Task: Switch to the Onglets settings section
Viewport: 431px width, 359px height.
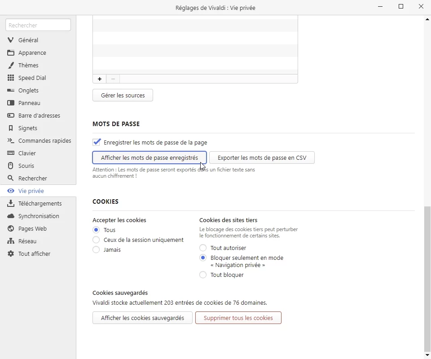Action: point(38,90)
